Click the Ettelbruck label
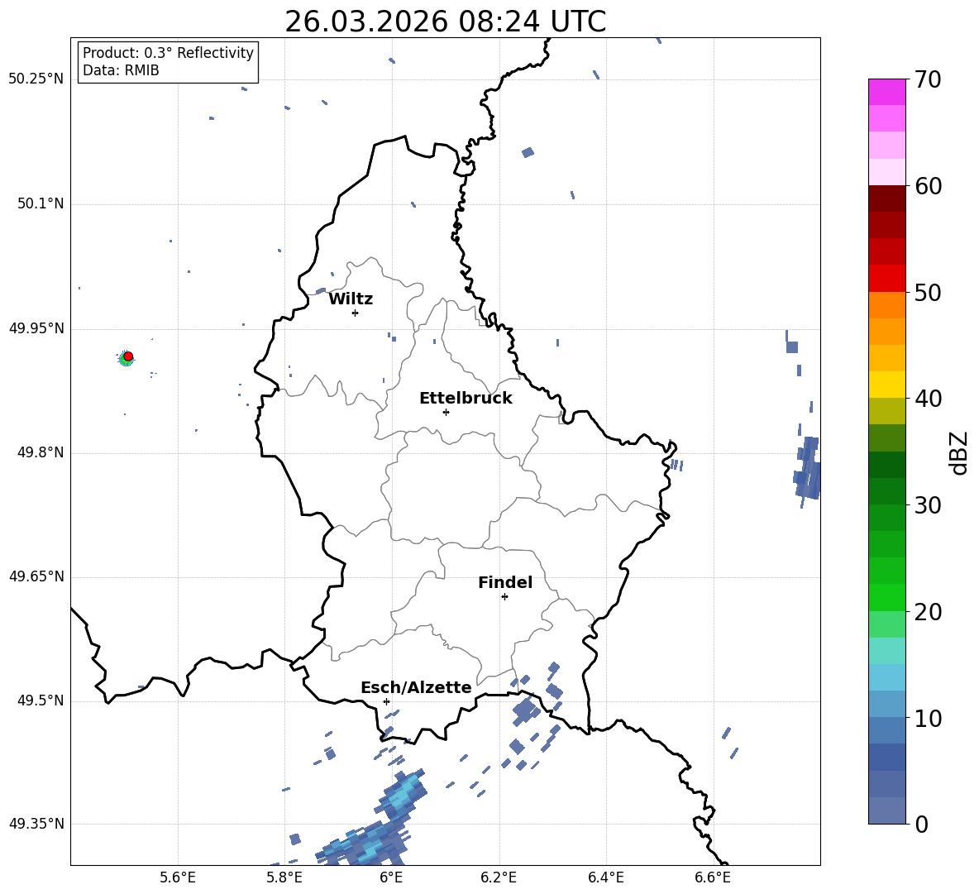Image resolution: width=979 pixels, height=894 pixels. coord(466,399)
